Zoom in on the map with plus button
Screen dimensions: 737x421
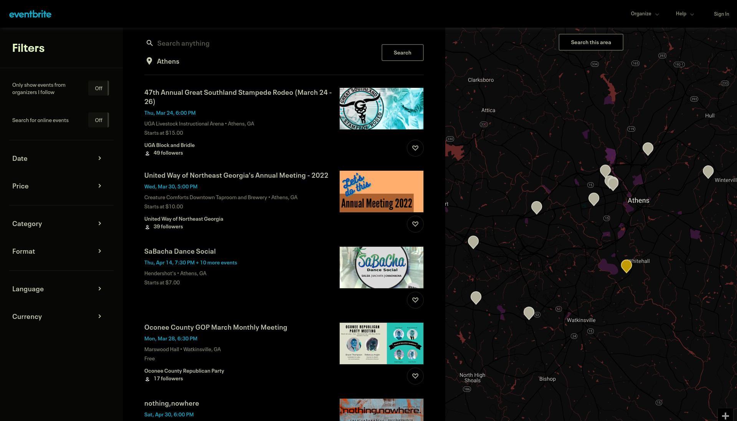coord(725,416)
